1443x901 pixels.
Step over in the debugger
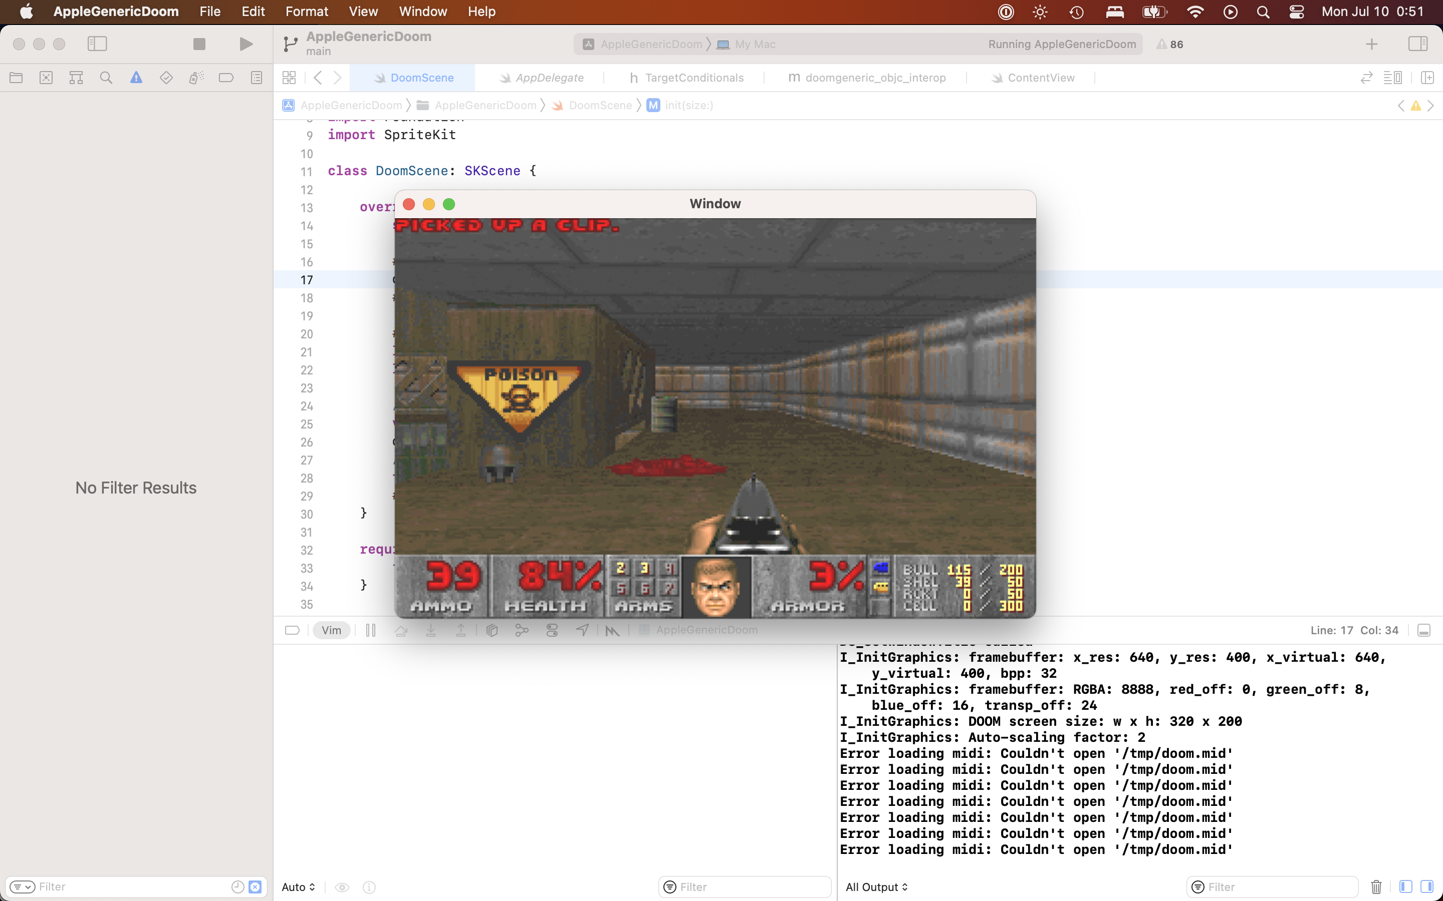click(x=402, y=630)
